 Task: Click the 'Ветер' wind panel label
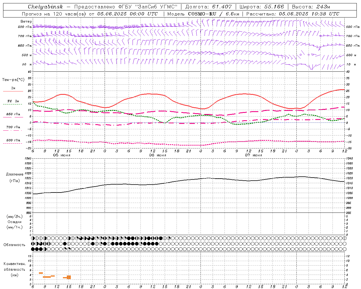[26, 21]
